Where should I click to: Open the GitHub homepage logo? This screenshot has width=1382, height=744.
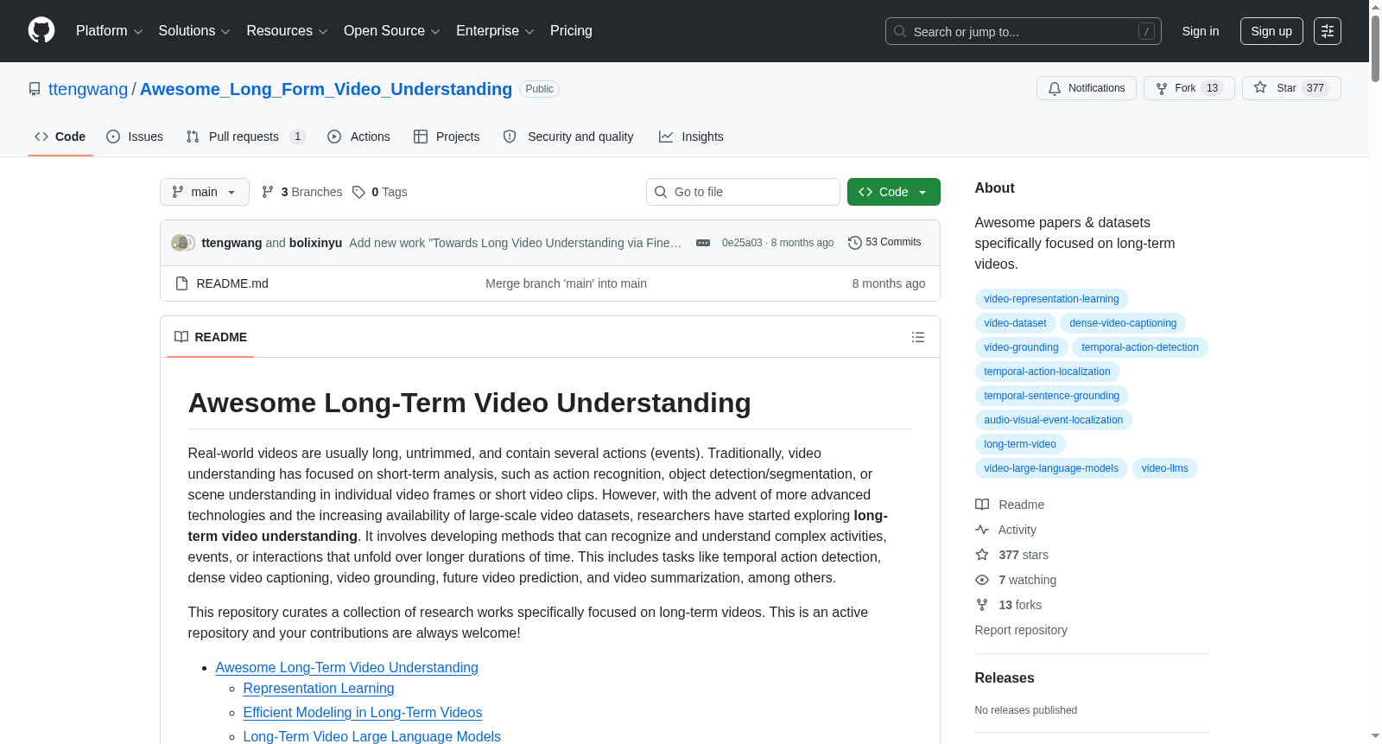(41, 30)
